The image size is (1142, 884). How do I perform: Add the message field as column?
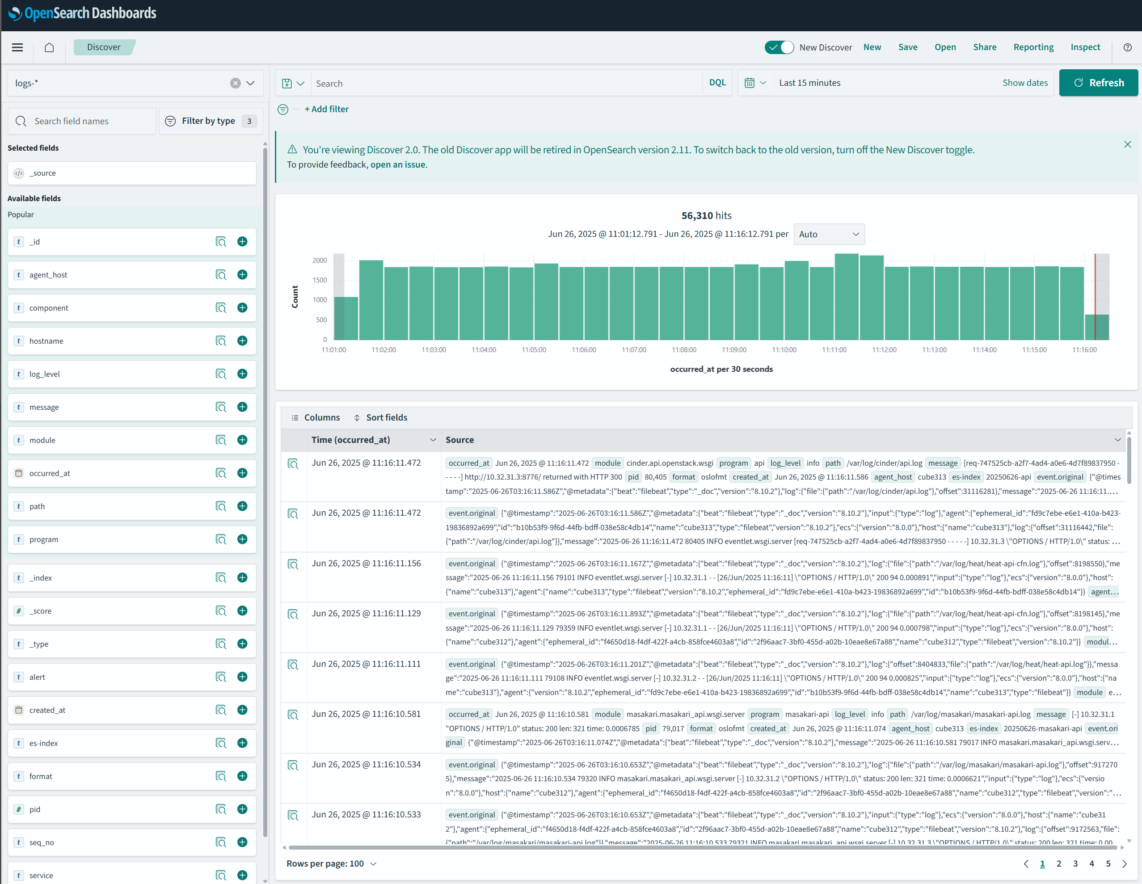pyautogui.click(x=242, y=407)
